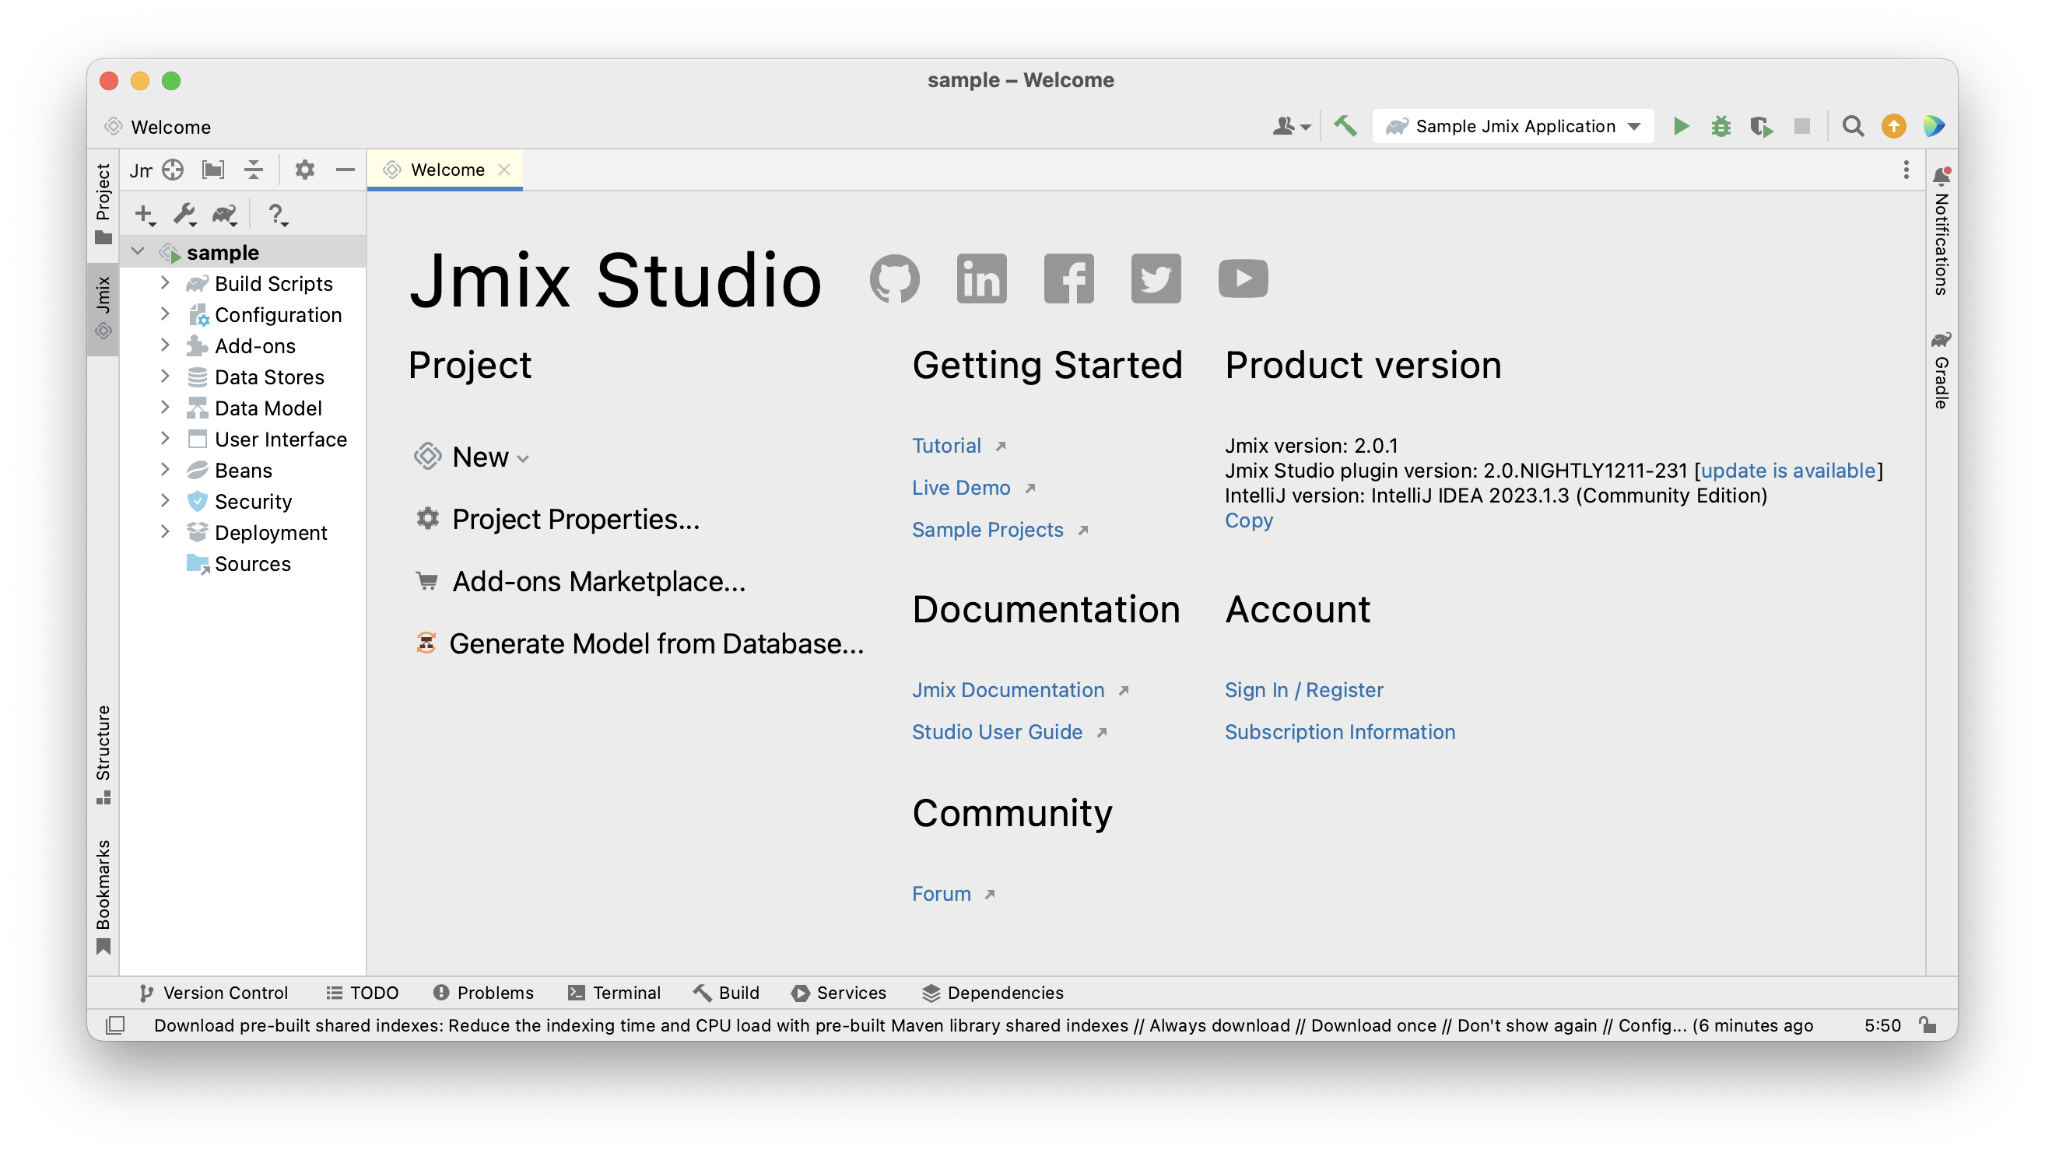Screen dimensions: 2045x1156
Task: Open Sample Jmix Application run configuration dropdown
Action: click(x=1513, y=126)
